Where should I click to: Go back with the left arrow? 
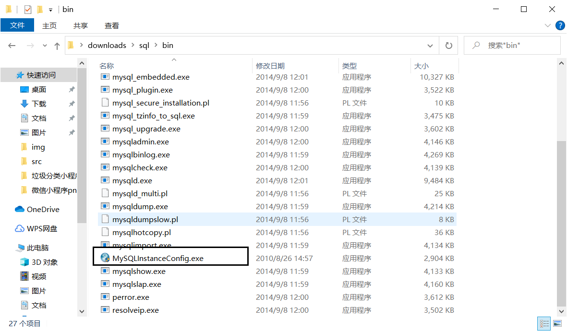[12, 46]
